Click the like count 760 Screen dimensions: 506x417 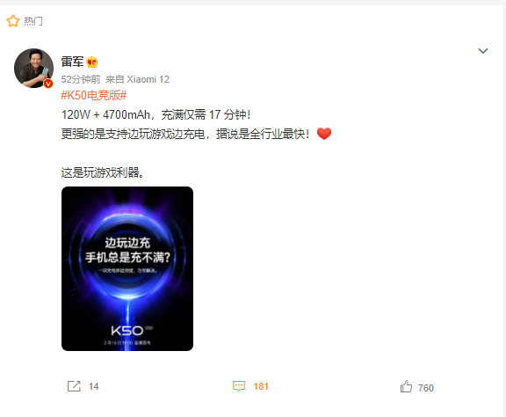(x=426, y=388)
